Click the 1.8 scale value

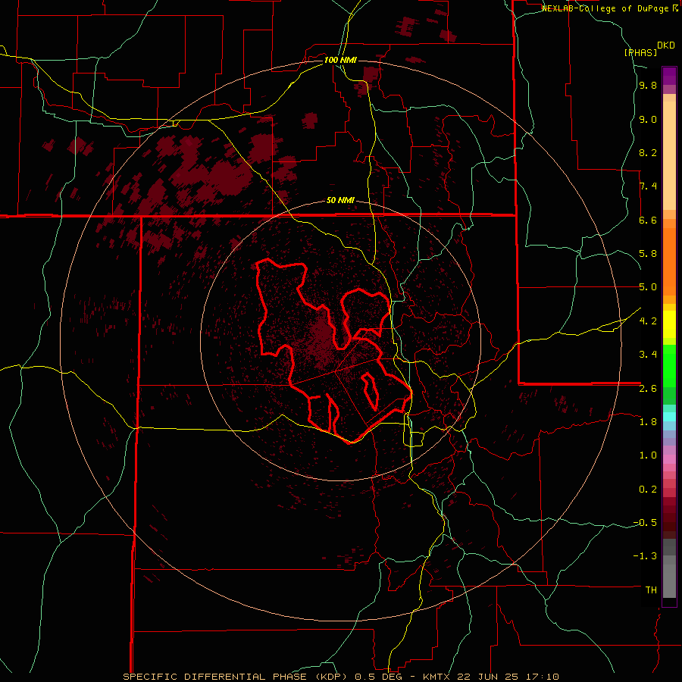648,422
